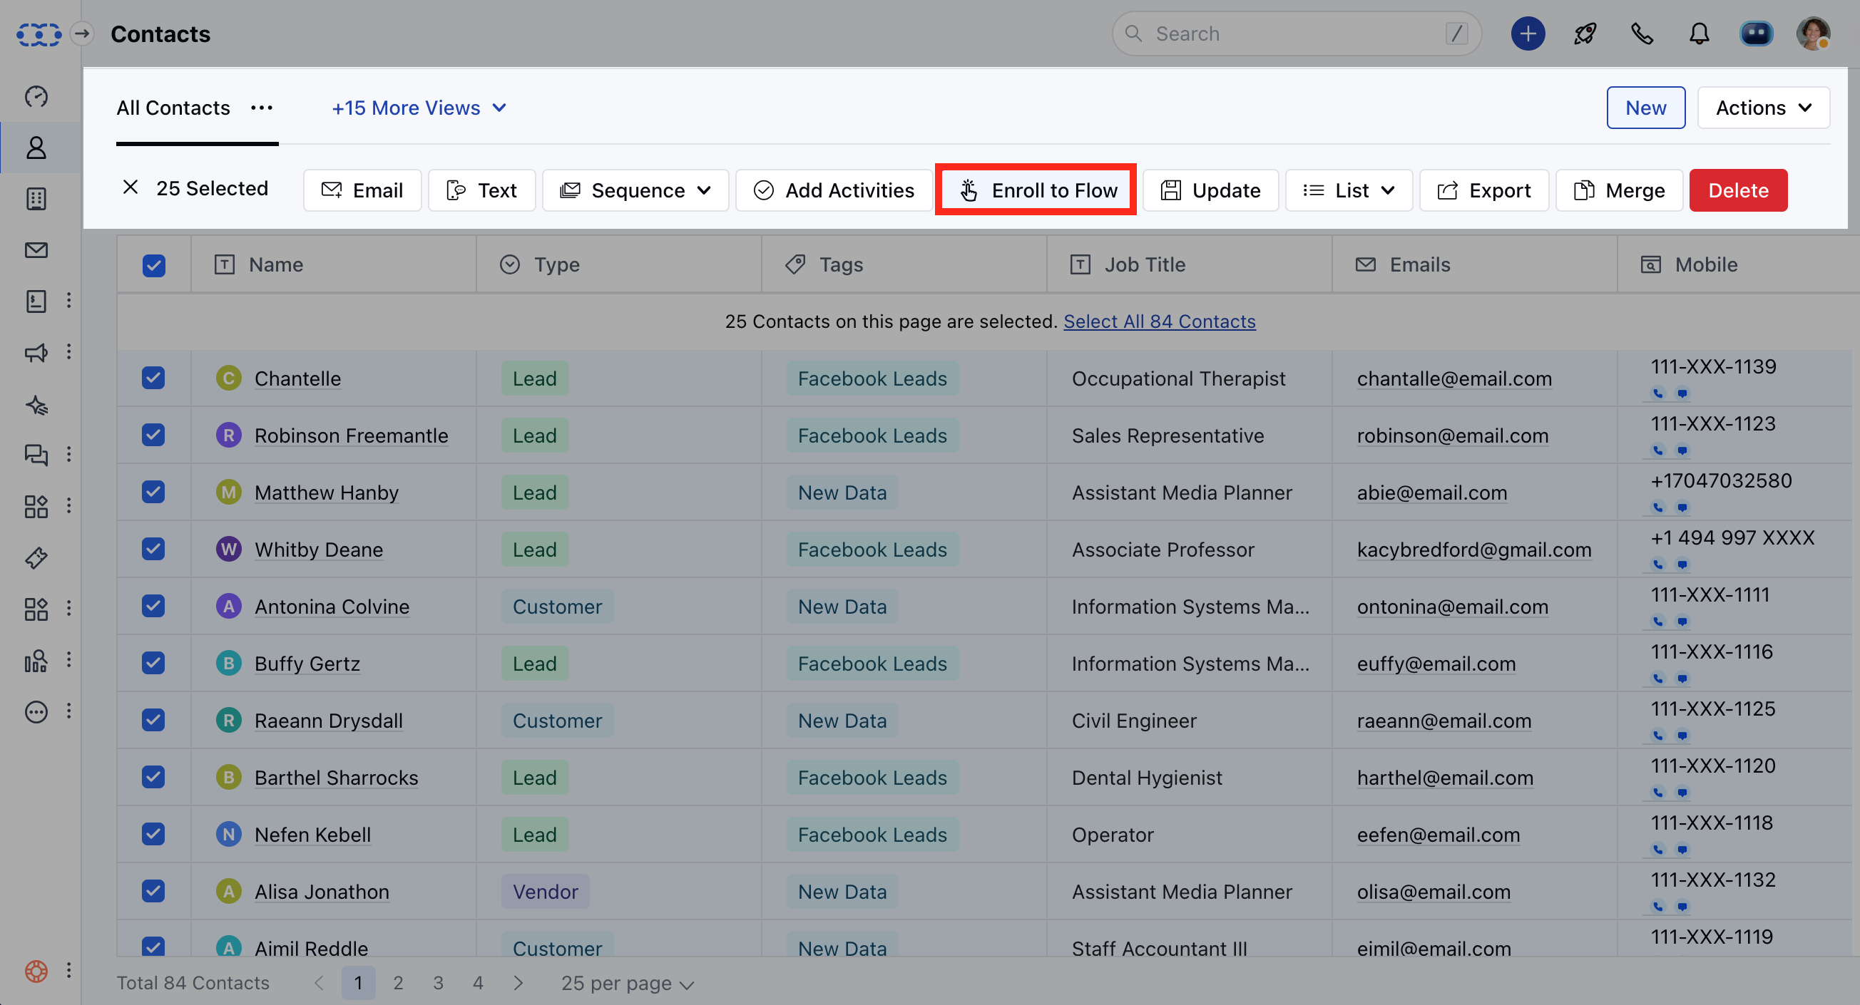This screenshot has height=1005, width=1860.
Task: Click the bell notifications icon
Action: [1699, 34]
